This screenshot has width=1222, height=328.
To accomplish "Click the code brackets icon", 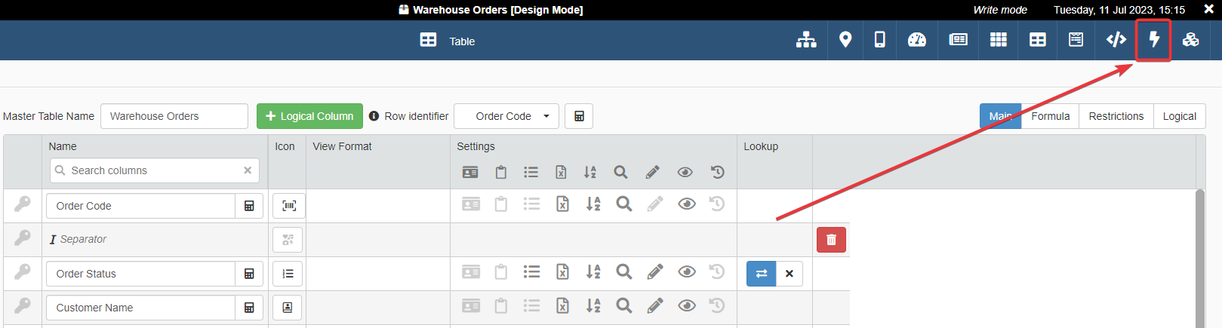I will (x=1116, y=40).
